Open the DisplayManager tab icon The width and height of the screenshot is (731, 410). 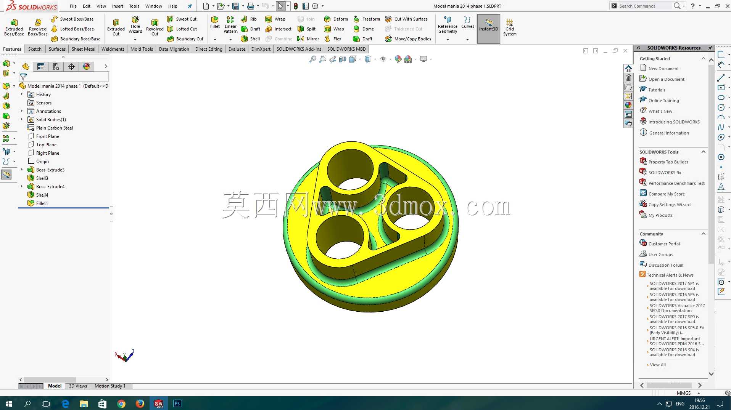tap(87, 67)
